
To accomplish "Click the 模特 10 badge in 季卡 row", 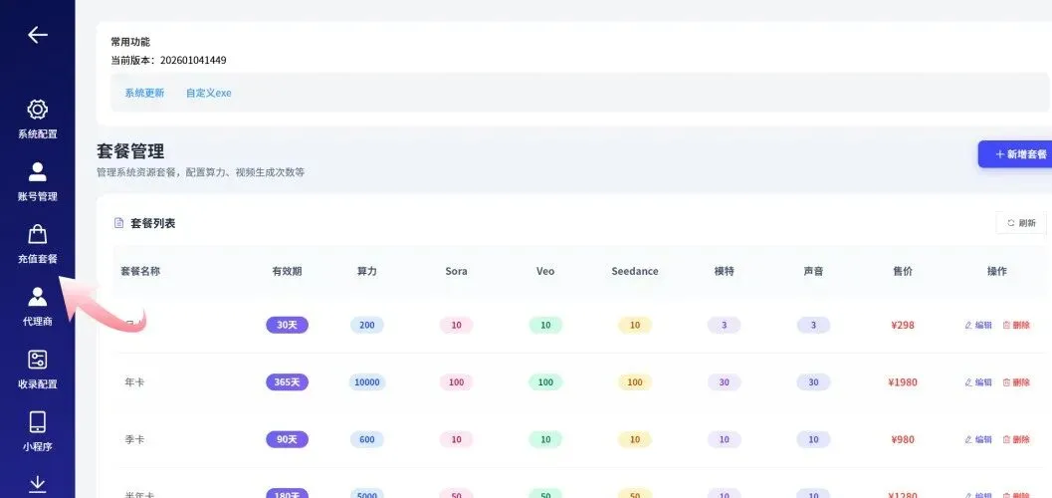I will [x=724, y=439].
